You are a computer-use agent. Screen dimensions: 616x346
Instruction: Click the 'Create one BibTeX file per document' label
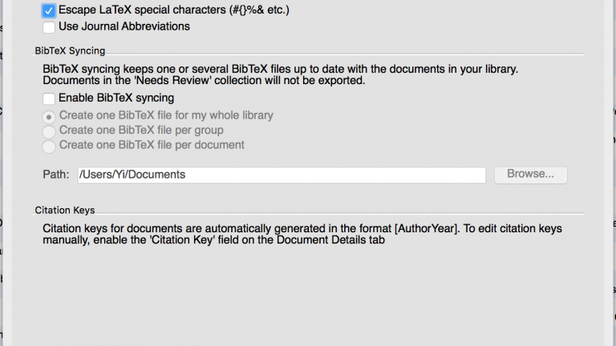tap(152, 145)
